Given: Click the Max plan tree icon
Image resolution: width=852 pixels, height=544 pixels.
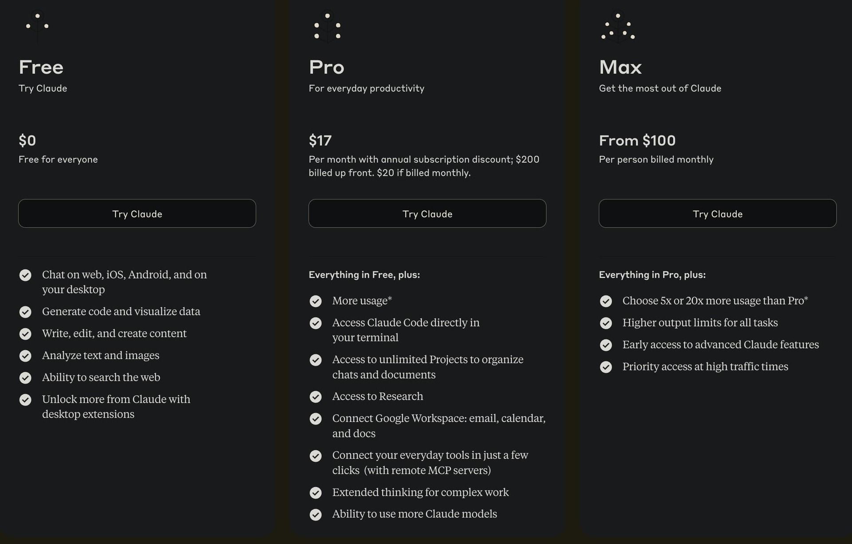Looking at the screenshot, I should click(x=618, y=26).
